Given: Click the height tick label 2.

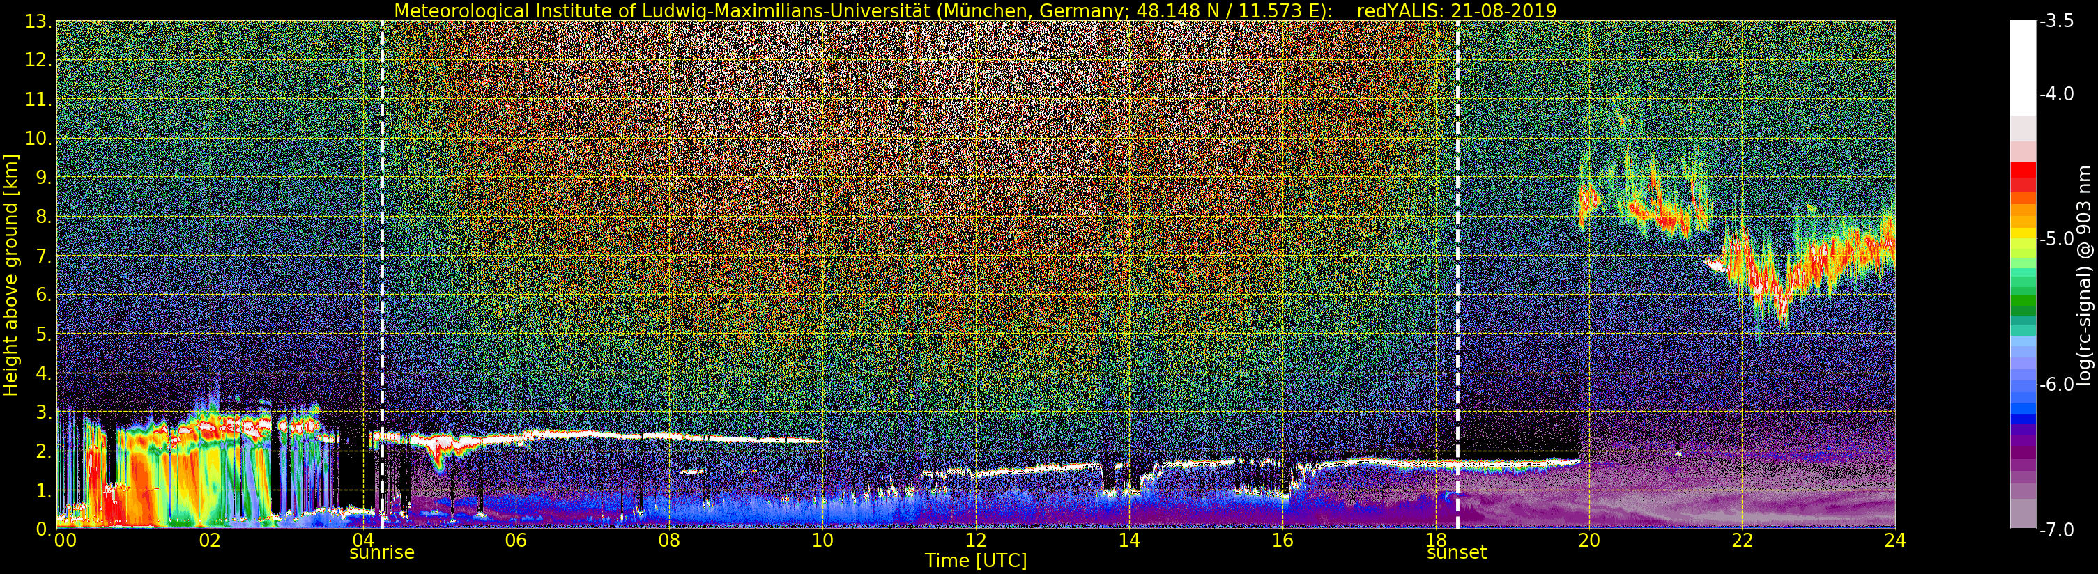Looking at the screenshot, I should (44, 451).
